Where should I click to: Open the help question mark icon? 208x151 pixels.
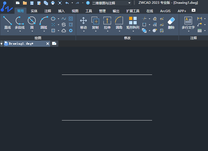click(x=88, y=3)
